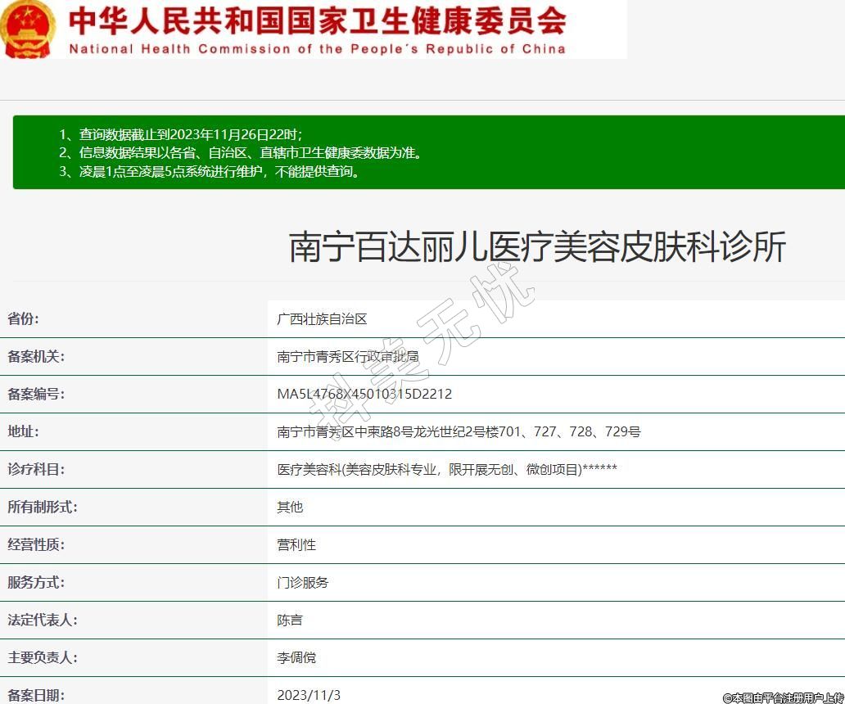
Task: Click the clinic name heading 南宁百达丽儿医疗美容皮肤科诊所
Action: tap(537, 246)
